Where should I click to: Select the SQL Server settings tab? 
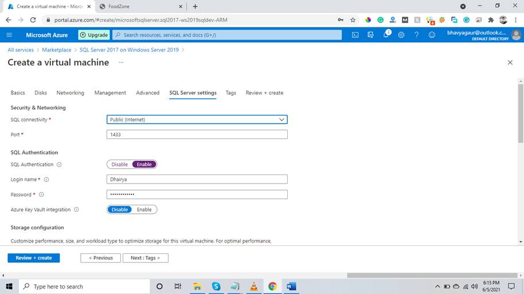(x=193, y=93)
